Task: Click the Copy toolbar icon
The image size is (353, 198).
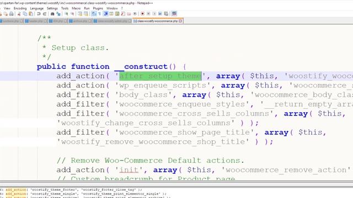Action: tap(25, 14)
